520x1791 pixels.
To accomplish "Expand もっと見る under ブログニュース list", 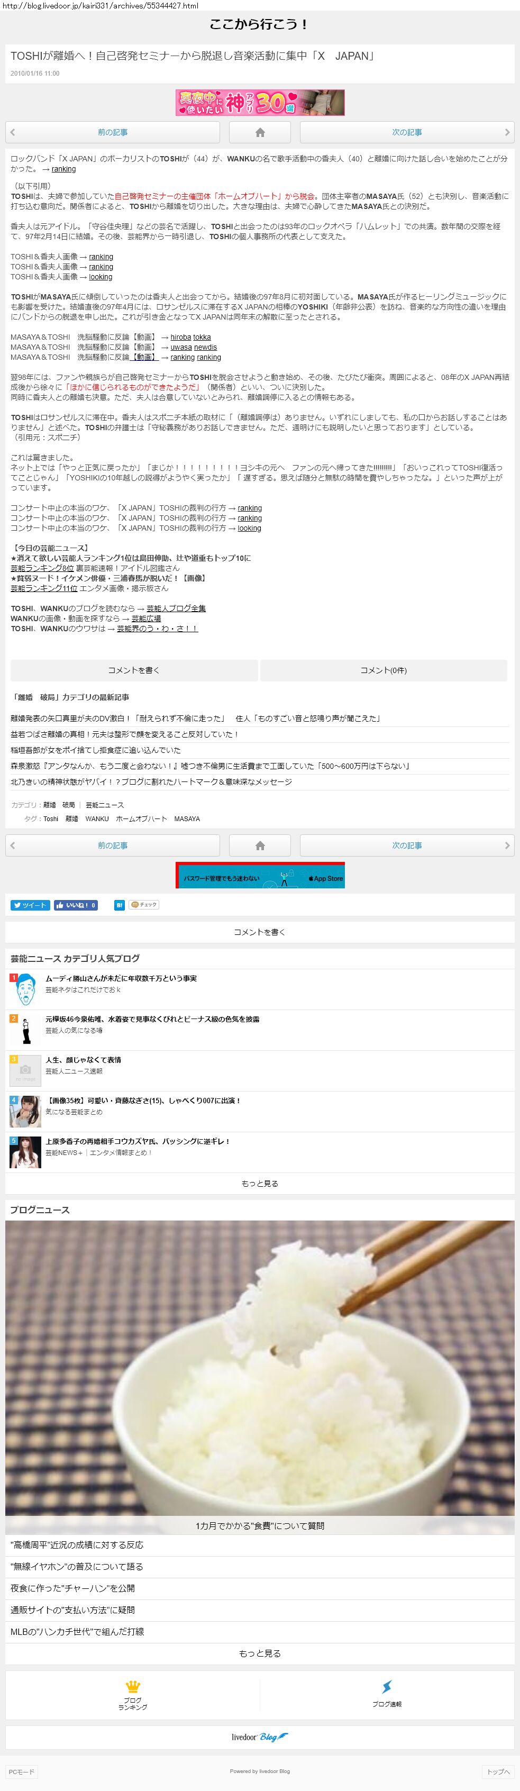I will point(260,1653).
